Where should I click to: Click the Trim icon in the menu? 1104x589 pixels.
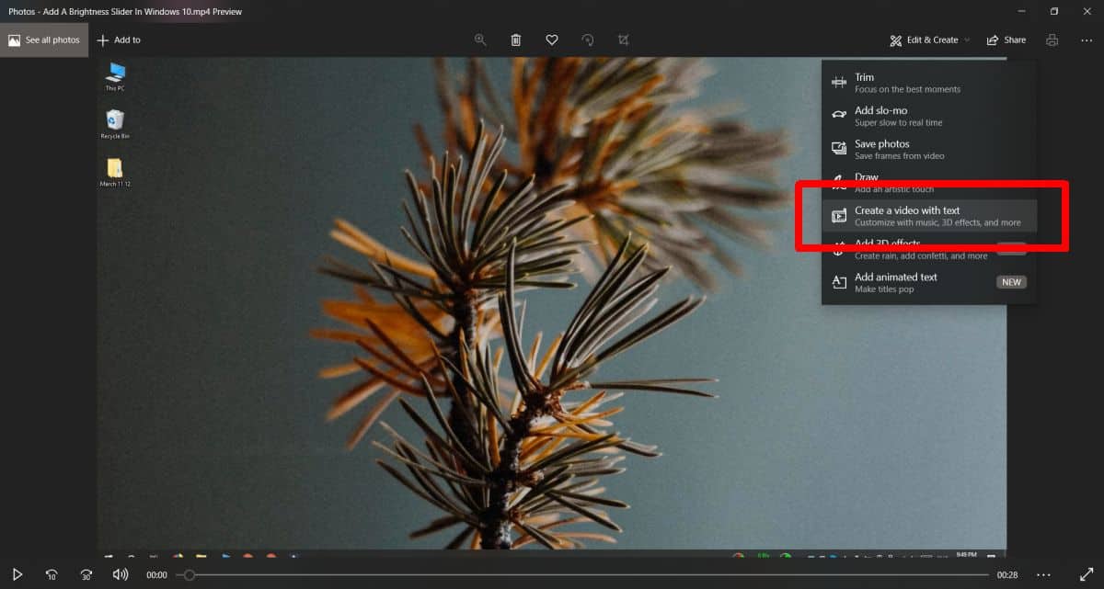click(x=839, y=83)
